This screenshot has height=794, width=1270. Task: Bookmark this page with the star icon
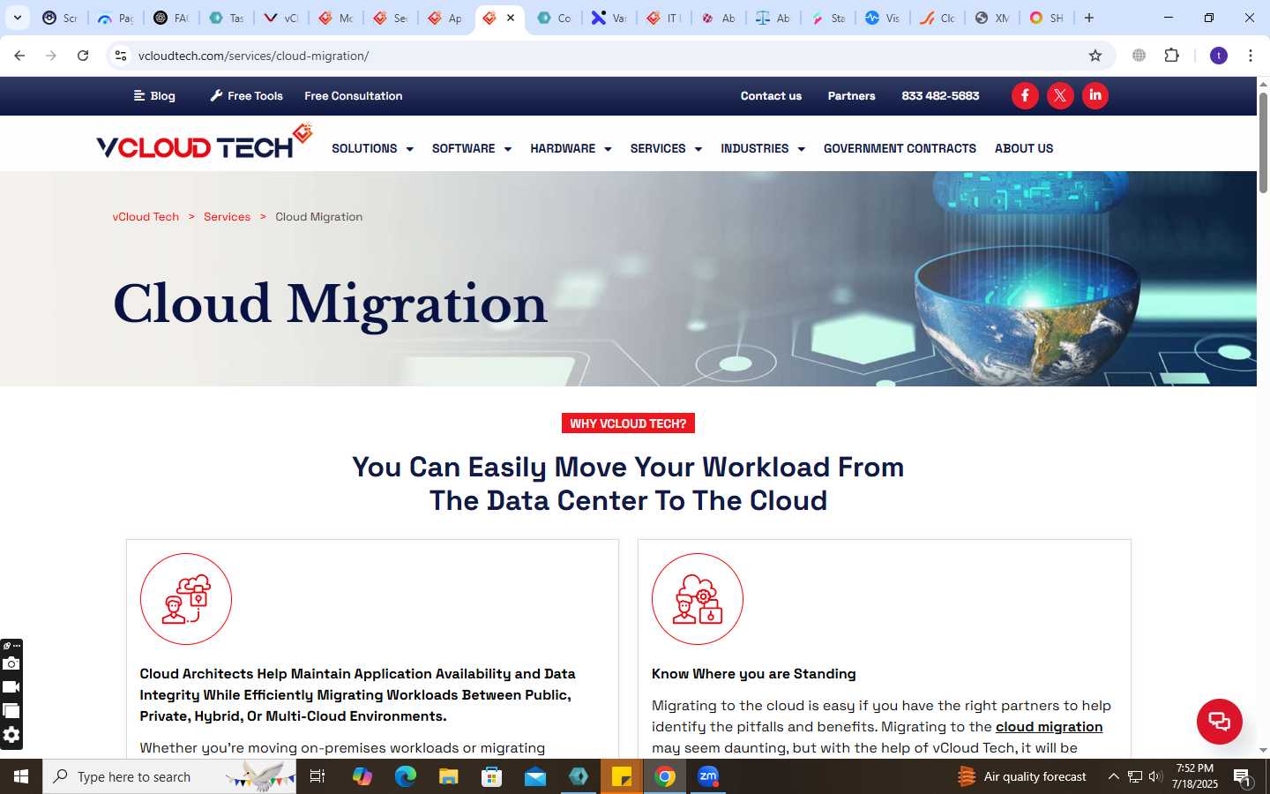coord(1095,56)
